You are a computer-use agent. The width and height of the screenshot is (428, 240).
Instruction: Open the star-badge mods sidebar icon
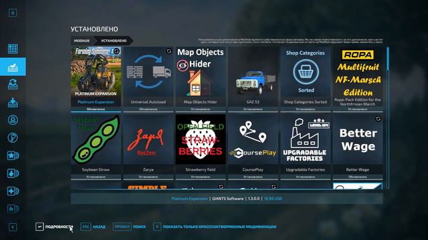point(13,155)
